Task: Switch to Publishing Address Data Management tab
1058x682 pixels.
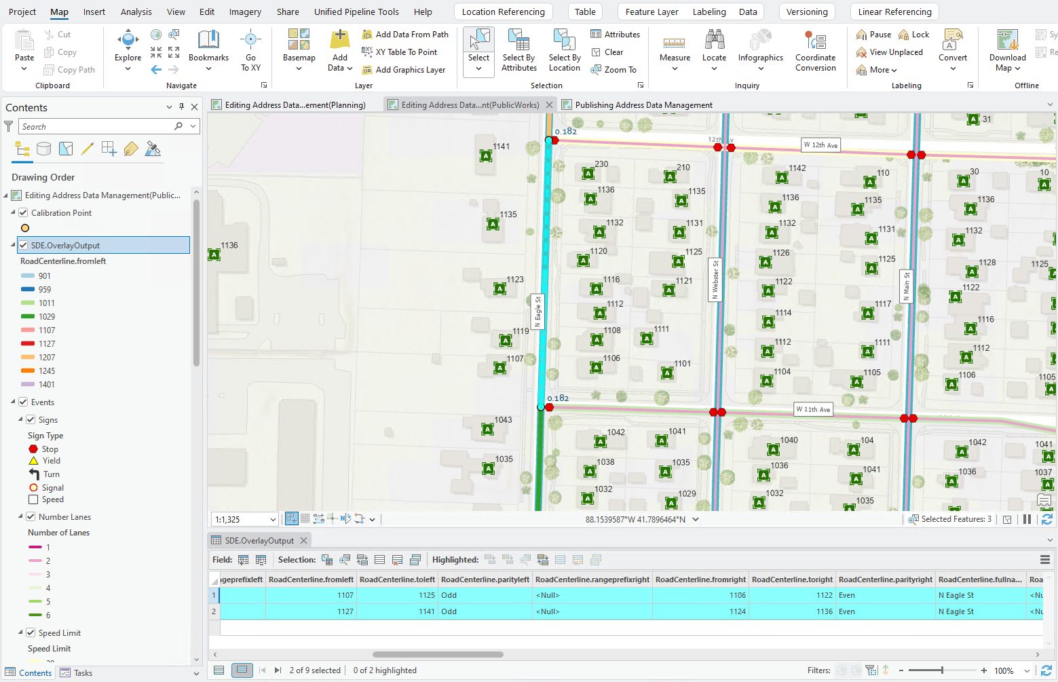Action: 643,105
